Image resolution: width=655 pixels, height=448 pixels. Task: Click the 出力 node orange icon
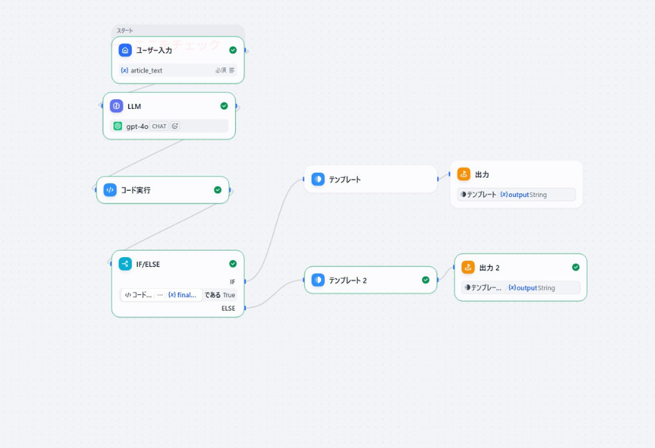464,174
